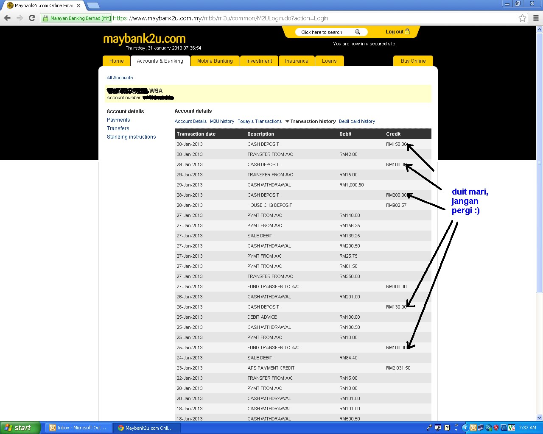Screen dimensions: 543x434
Task: Click the language bar help icon
Action: (x=447, y=428)
